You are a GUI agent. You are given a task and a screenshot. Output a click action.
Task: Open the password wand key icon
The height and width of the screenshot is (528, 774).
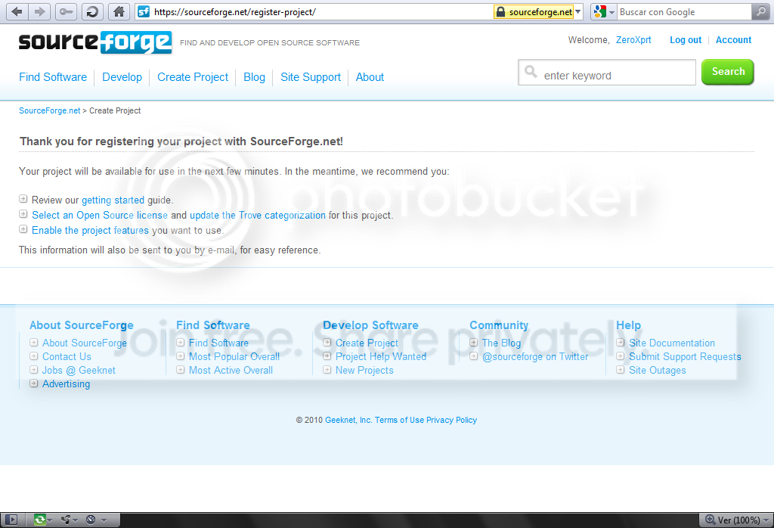[x=66, y=12]
